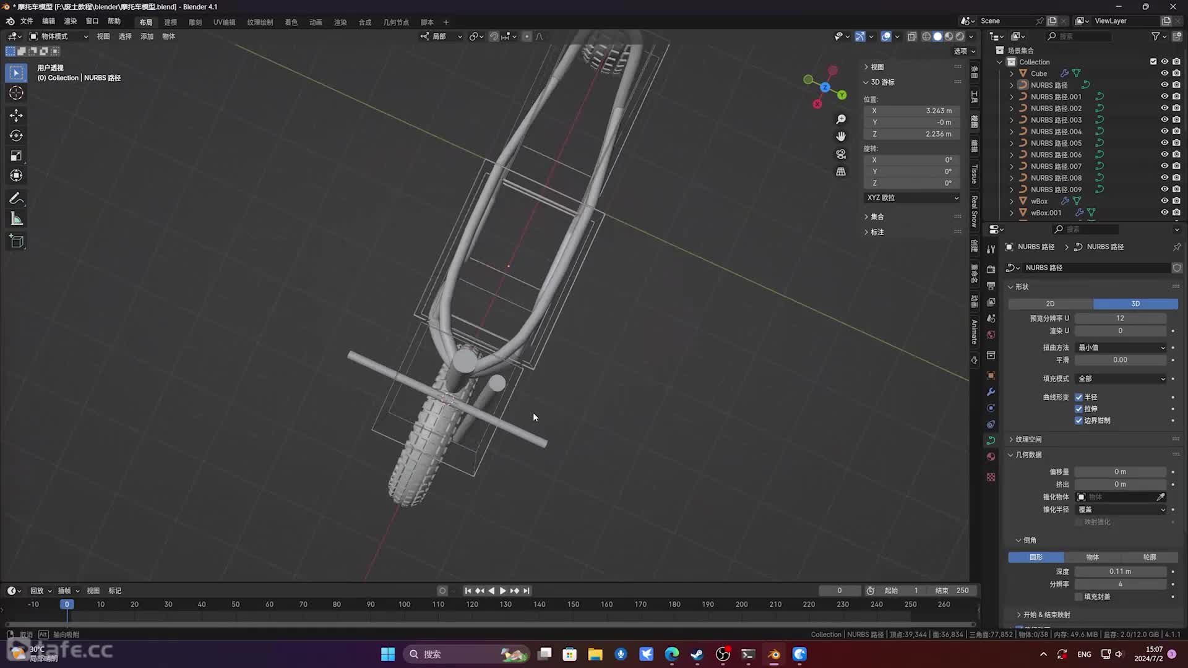The height and width of the screenshot is (668, 1188).
Task: Open the Texture properties checker tab
Action: coord(991,477)
